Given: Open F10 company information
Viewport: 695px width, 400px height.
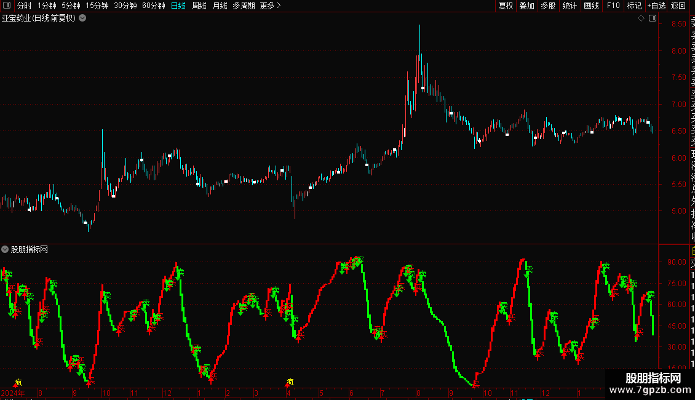Looking at the screenshot, I should (613, 6).
